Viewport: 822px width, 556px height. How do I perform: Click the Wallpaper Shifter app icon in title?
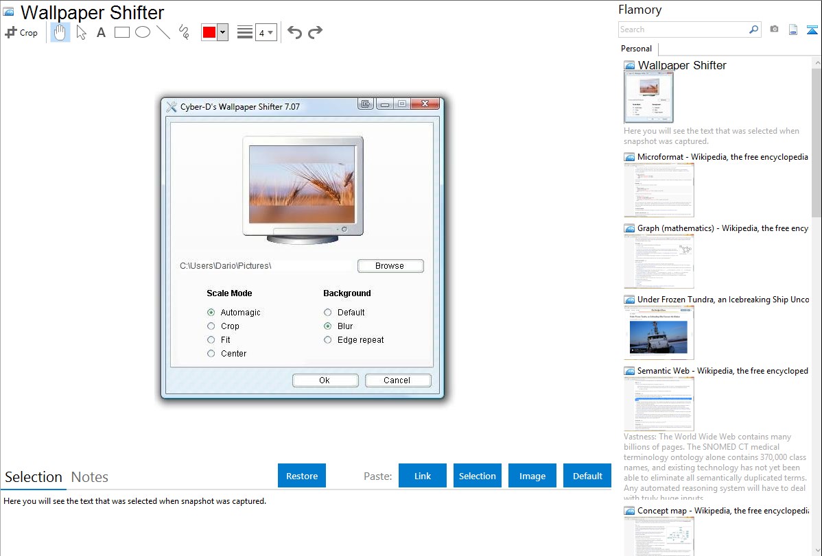[8, 12]
